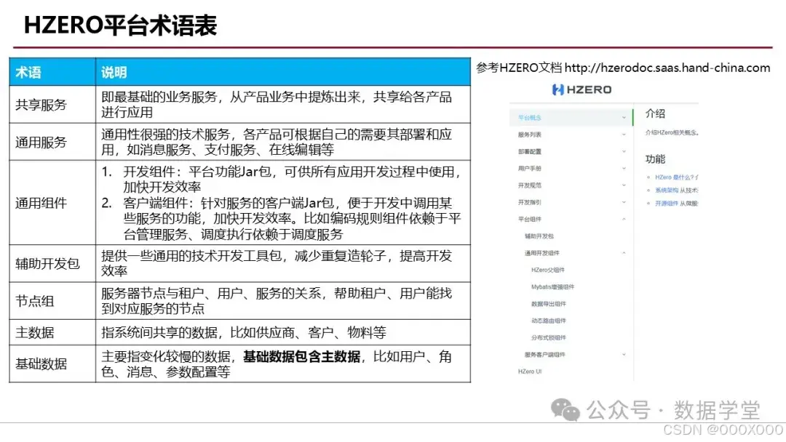The image size is (786, 442).
Task: Open 平台概念 in the sidebar
Action: click(x=529, y=118)
